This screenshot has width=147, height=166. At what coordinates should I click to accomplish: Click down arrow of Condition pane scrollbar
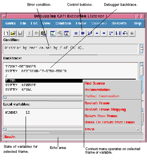pyautogui.click(x=142, y=52)
